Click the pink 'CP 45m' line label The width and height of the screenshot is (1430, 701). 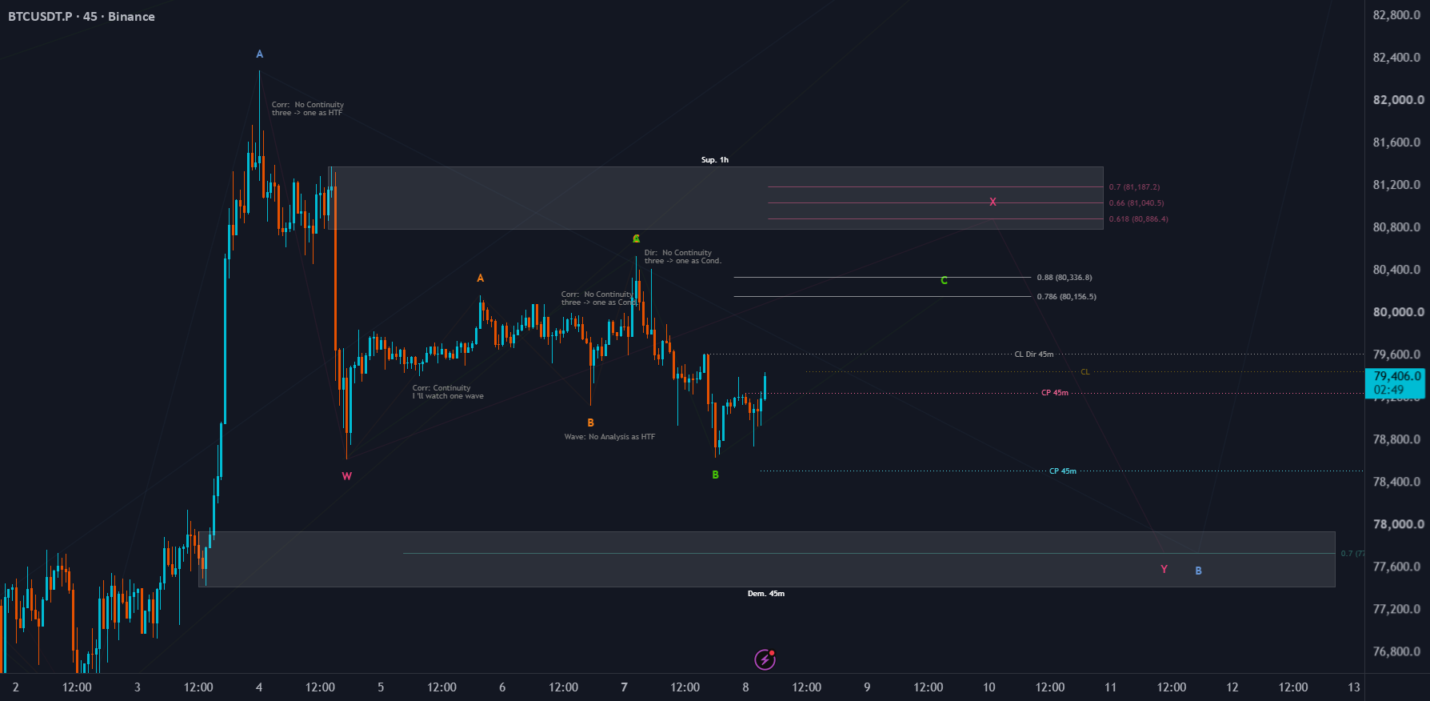pos(1055,393)
